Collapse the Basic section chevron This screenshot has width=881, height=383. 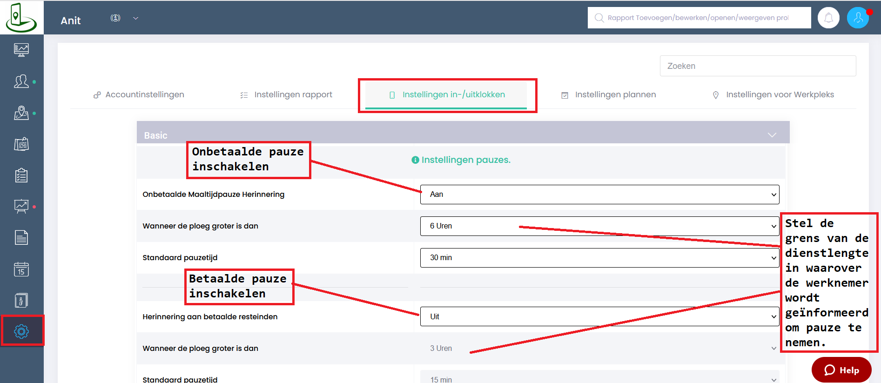[772, 135]
